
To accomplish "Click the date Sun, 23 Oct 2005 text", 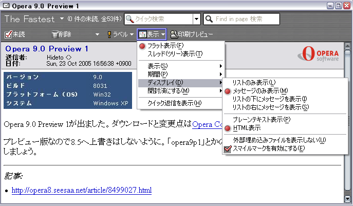I will [89, 64].
